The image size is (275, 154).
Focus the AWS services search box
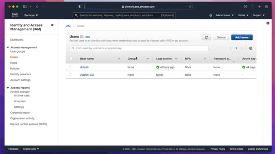coord(124,15)
